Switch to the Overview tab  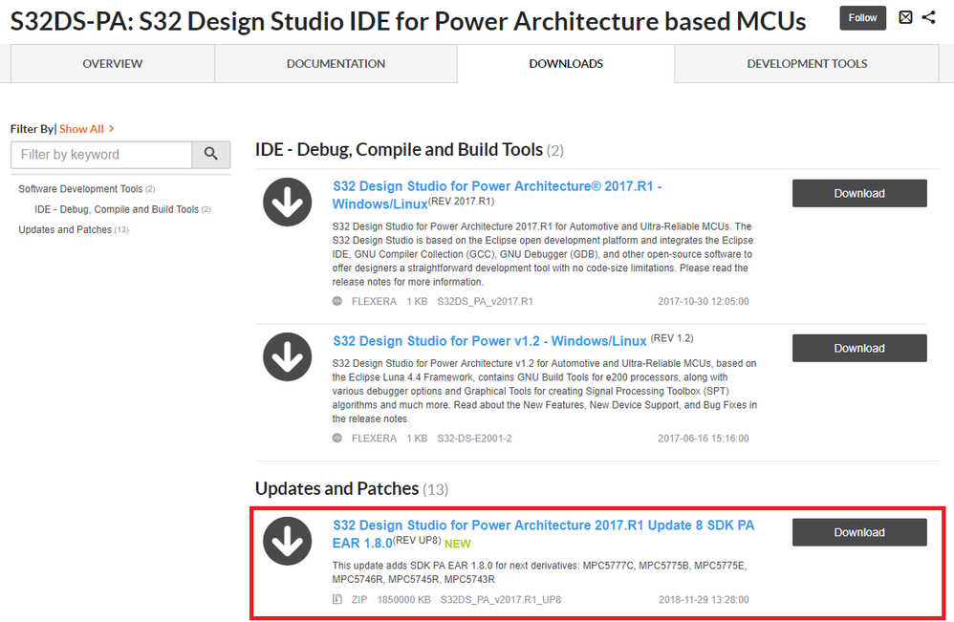pos(113,64)
